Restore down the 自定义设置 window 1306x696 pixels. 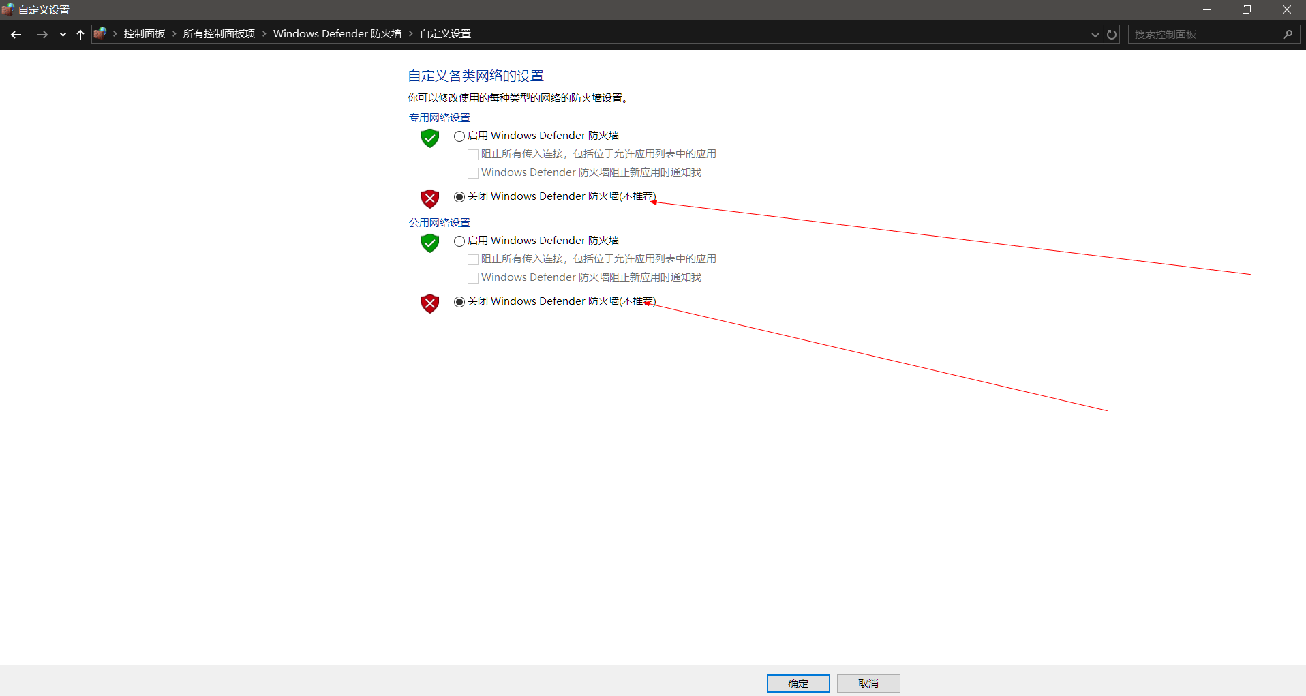[1247, 10]
